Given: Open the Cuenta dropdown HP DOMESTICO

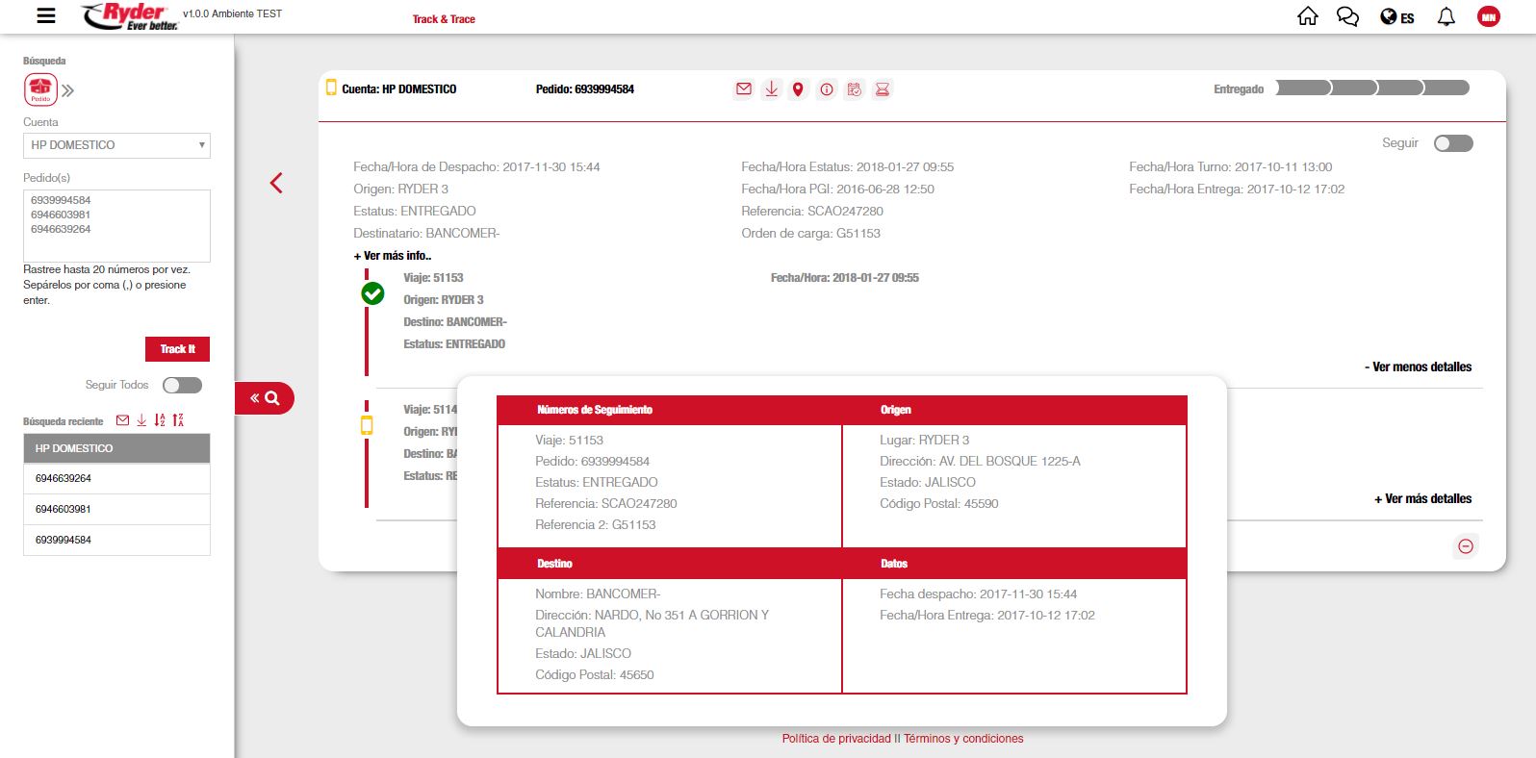Looking at the screenshot, I should coord(116,145).
